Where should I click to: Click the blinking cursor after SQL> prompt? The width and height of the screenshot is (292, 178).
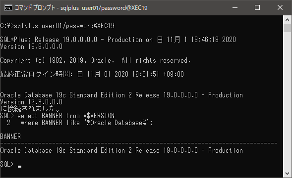[x=19, y=167]
